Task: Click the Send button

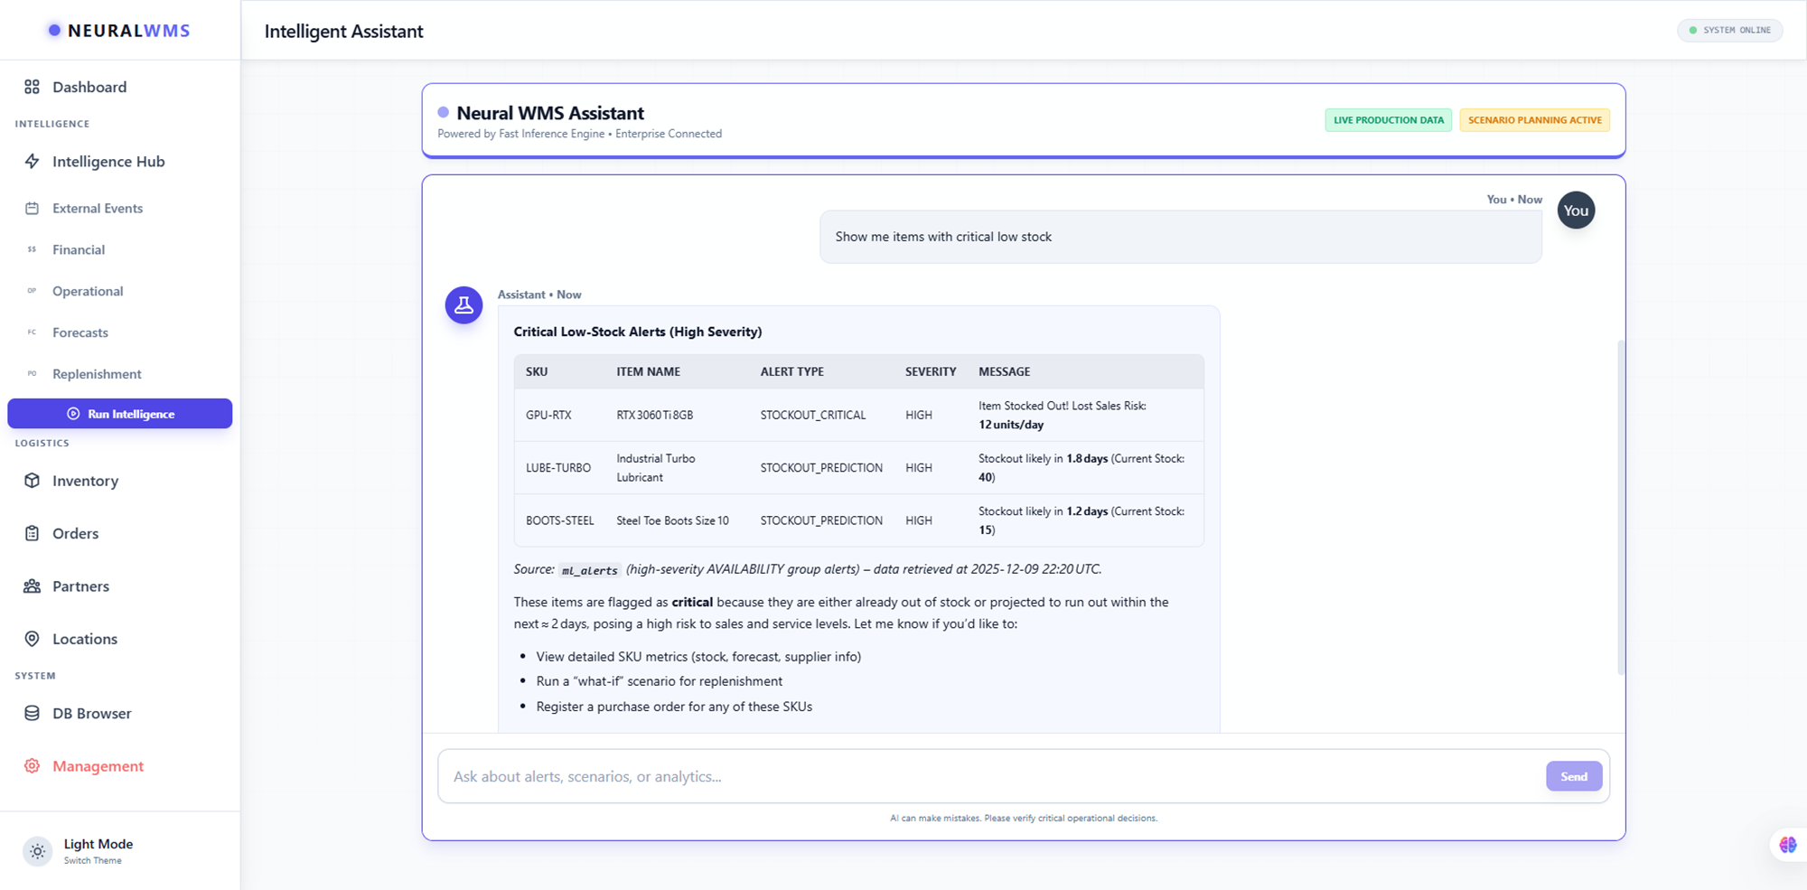Action: [x=1573, y=776]
